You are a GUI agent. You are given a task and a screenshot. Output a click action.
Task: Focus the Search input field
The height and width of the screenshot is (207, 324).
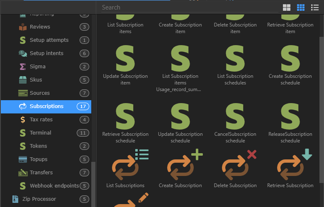point(190,7)
